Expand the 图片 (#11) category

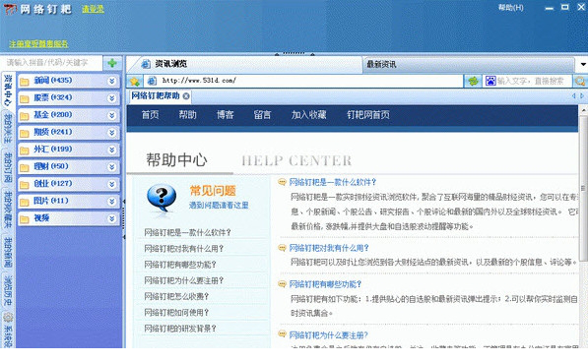(x=111, y=202)
